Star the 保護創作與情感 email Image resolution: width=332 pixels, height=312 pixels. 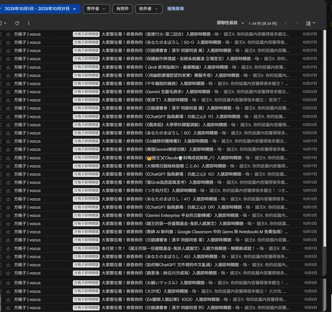tap(8, 59)
